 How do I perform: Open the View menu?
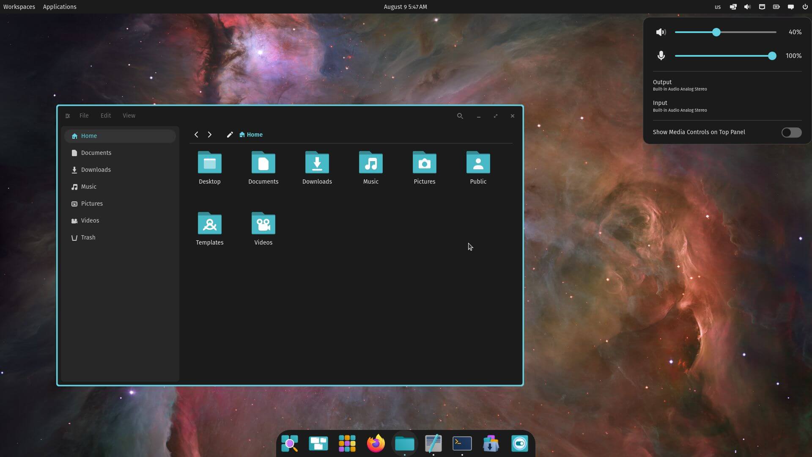pyautogui.click(x=129, y=115)
